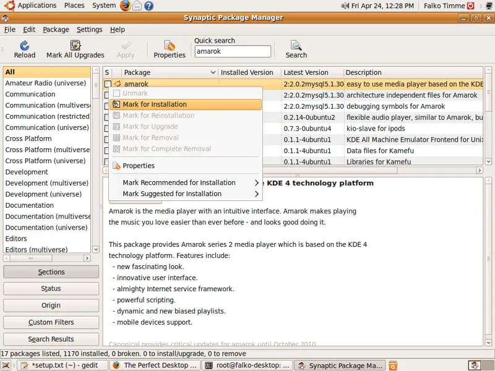Select the Editors section
Viewport: 495px width, 371px height.
[47, 239]
